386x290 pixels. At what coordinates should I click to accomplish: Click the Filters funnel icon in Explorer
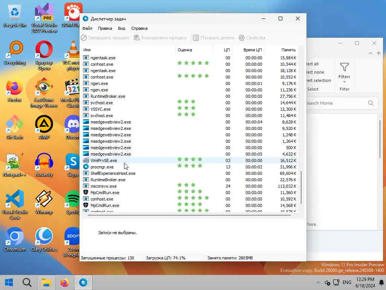pos(344,67)
